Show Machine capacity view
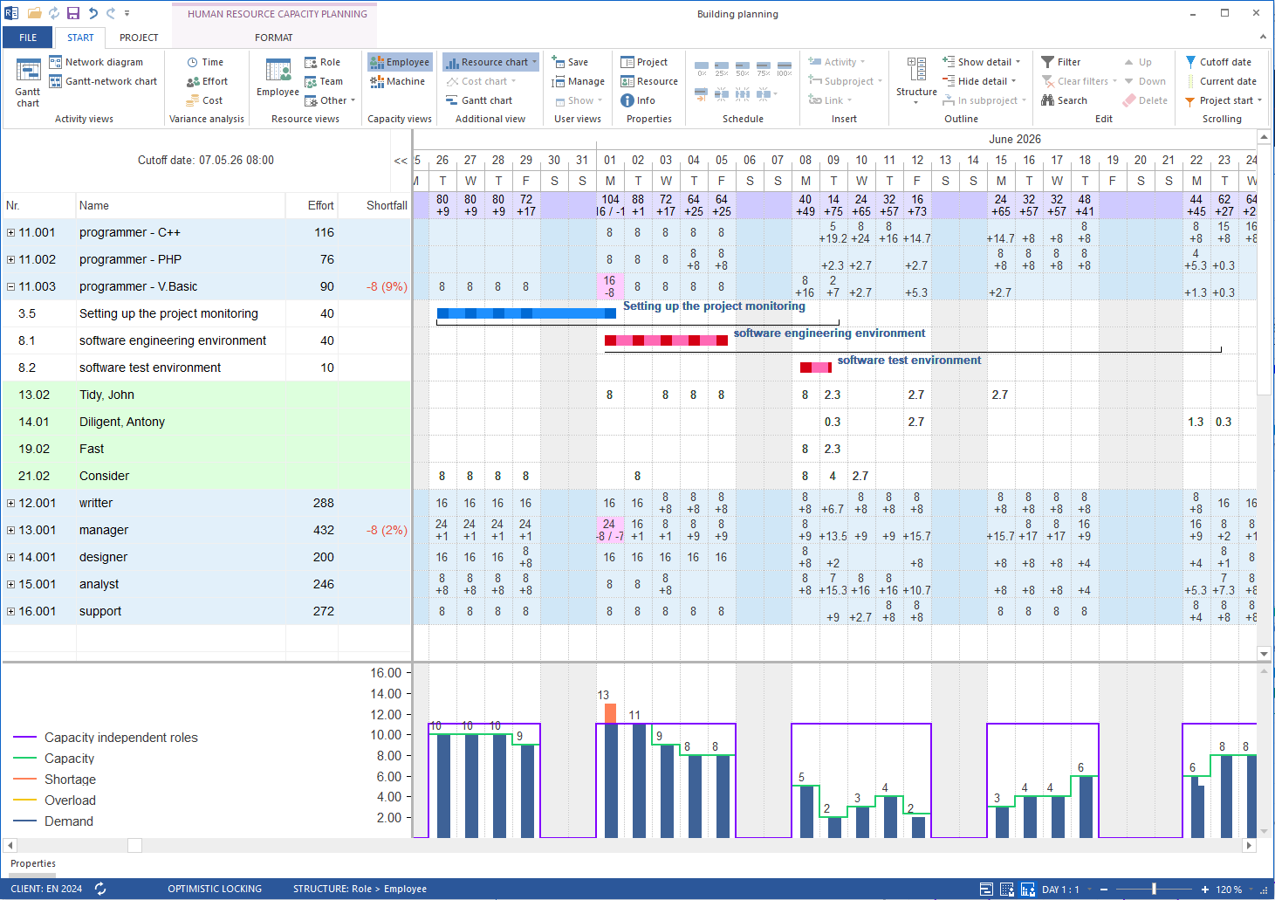The image size is (1275, 900). point(397,81)
